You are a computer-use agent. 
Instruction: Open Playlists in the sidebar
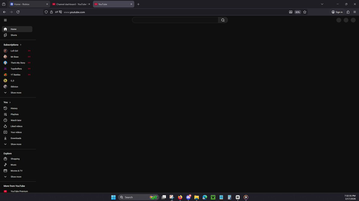(17, 114)
